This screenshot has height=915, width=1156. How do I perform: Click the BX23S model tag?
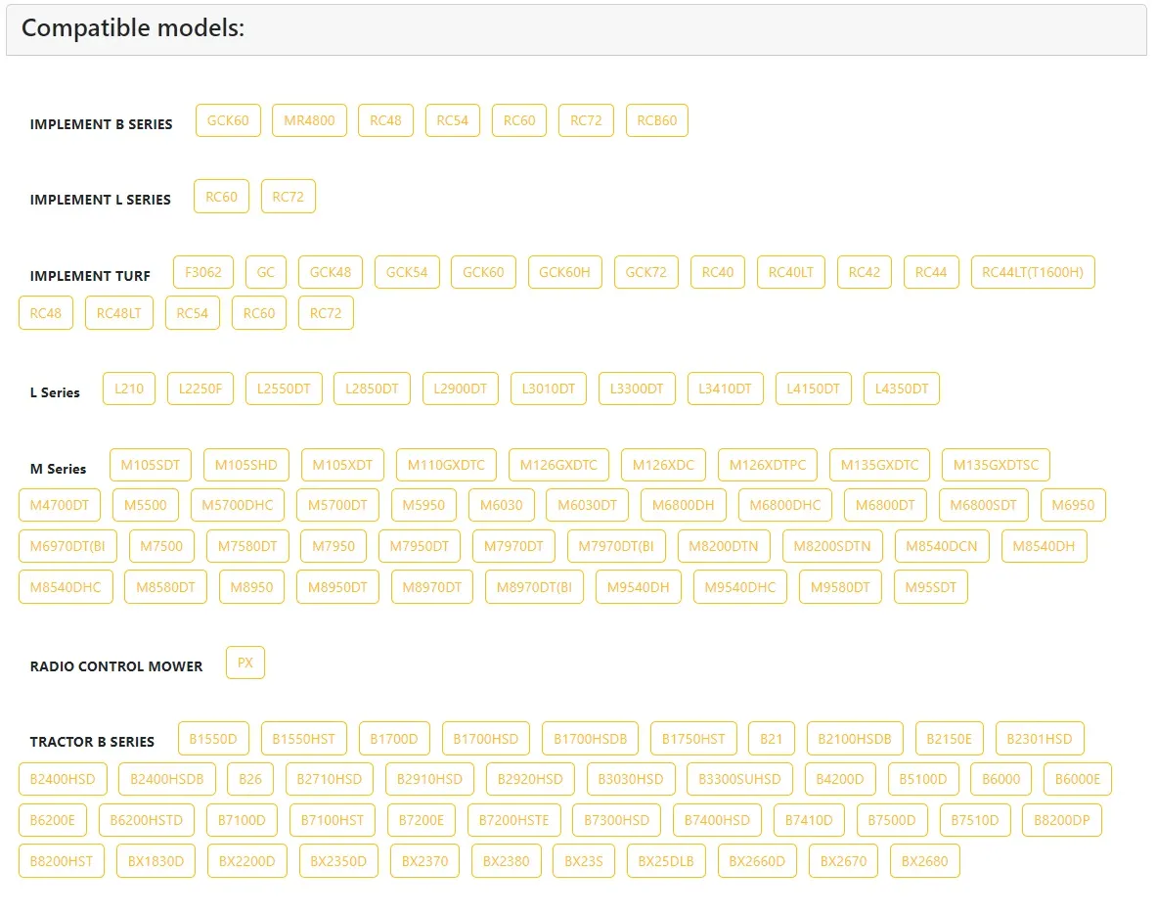[x=583, y=860]
